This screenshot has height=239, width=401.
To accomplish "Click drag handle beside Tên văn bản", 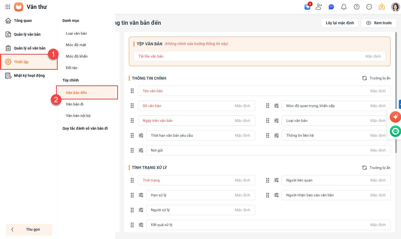I will [x=132, y=91].
